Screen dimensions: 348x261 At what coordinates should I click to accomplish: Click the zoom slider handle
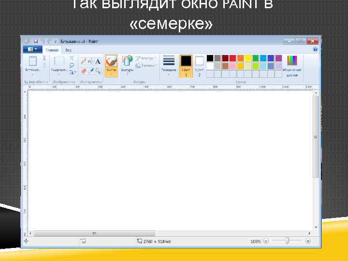287,241
